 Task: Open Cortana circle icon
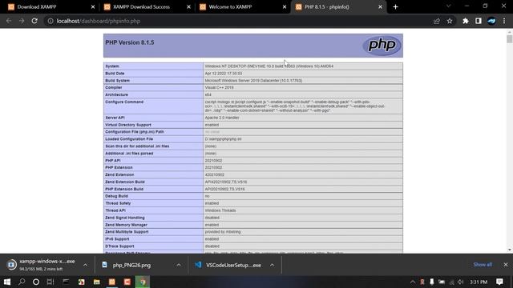36,282
